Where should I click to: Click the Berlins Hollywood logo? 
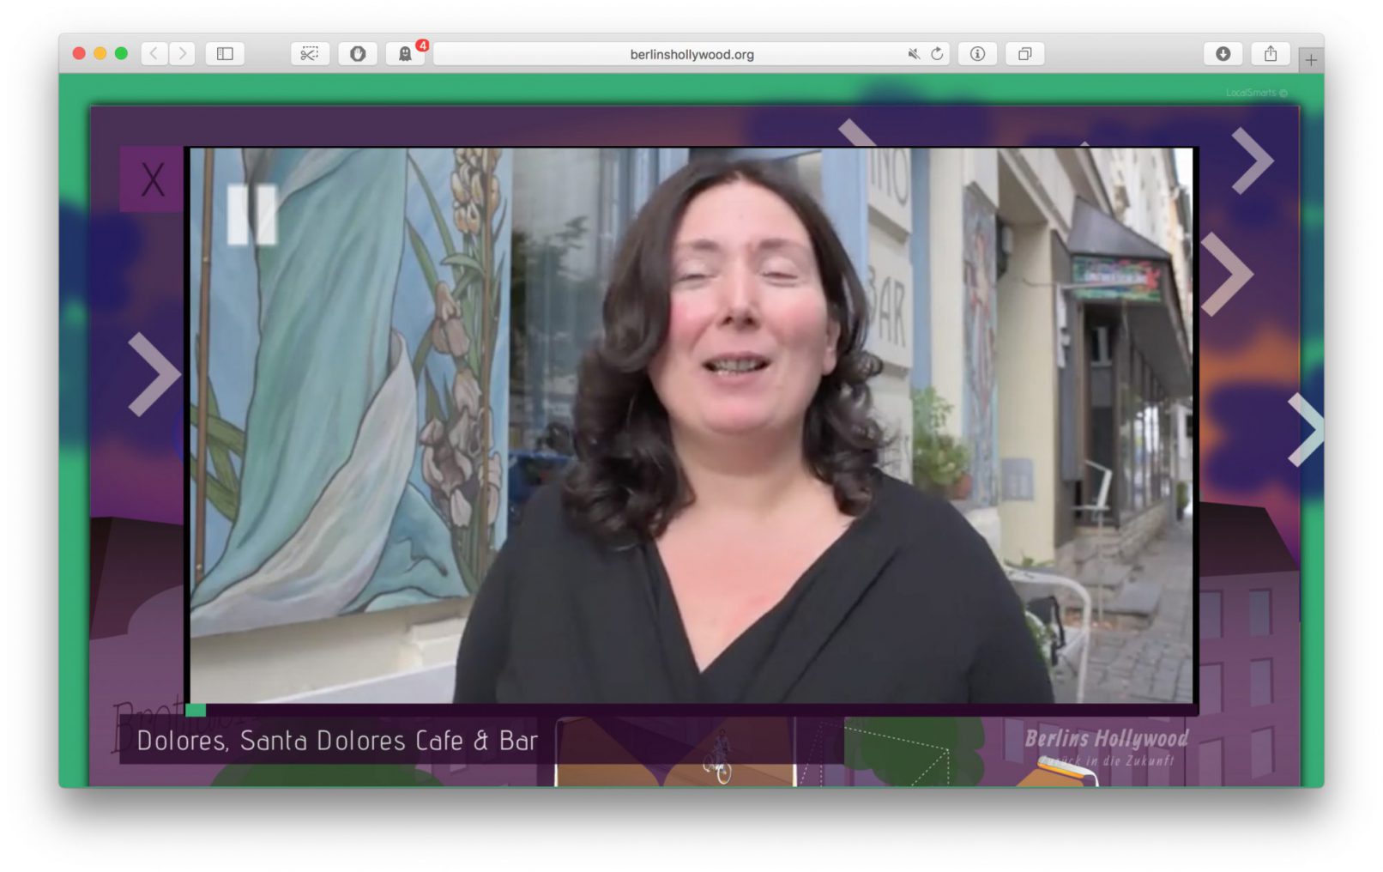tap(1106, 745)
